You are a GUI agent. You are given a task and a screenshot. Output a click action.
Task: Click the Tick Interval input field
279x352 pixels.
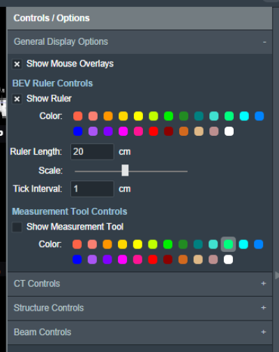(92, 189)
